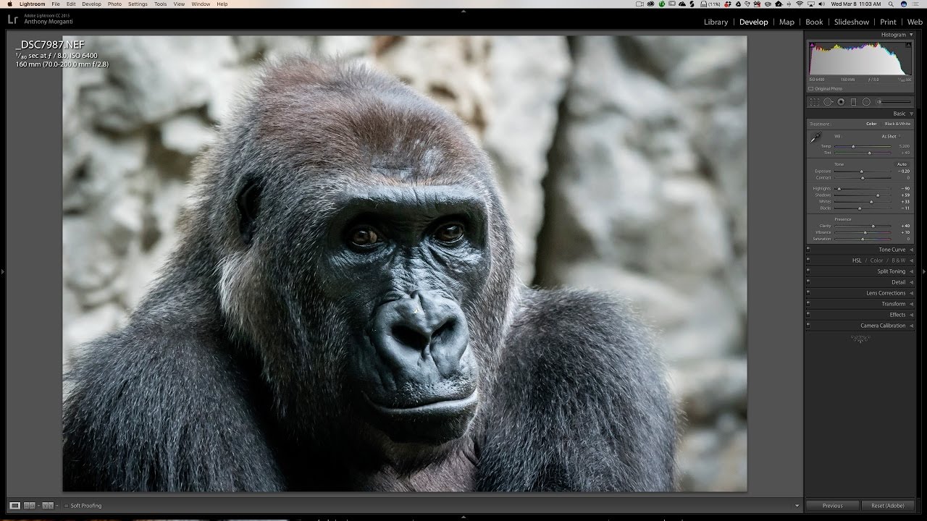This screenshot has width=927, height=521.
Task: Expand the Split Toning panel
Action: click(x=911, y=271)
